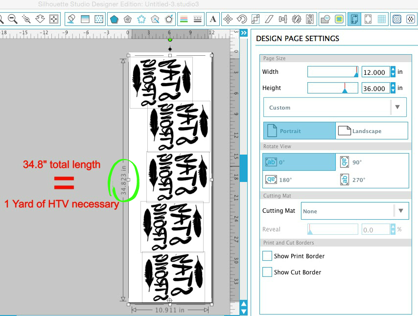Open the Fill Color window icon
Image resolution: width=418 pixels, height=316 pixels.
pyautogui.click(x=71, y=19)
